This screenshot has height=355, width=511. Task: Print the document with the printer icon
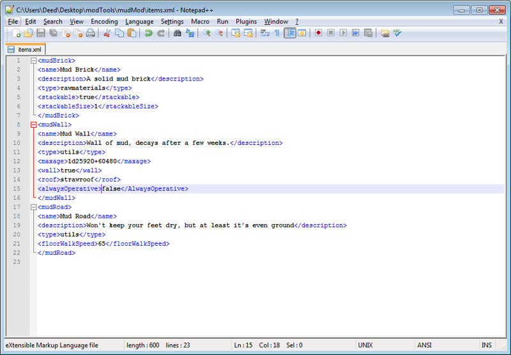pos(91,33)
